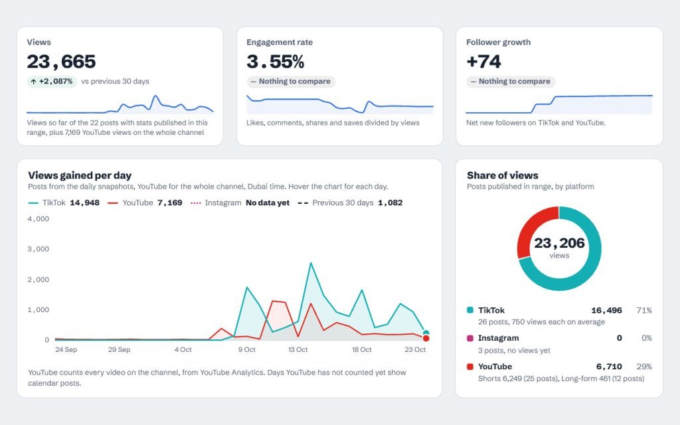Screen dimensions: 680x425
Task: Click the Views total 23,665
Action: 61,62
